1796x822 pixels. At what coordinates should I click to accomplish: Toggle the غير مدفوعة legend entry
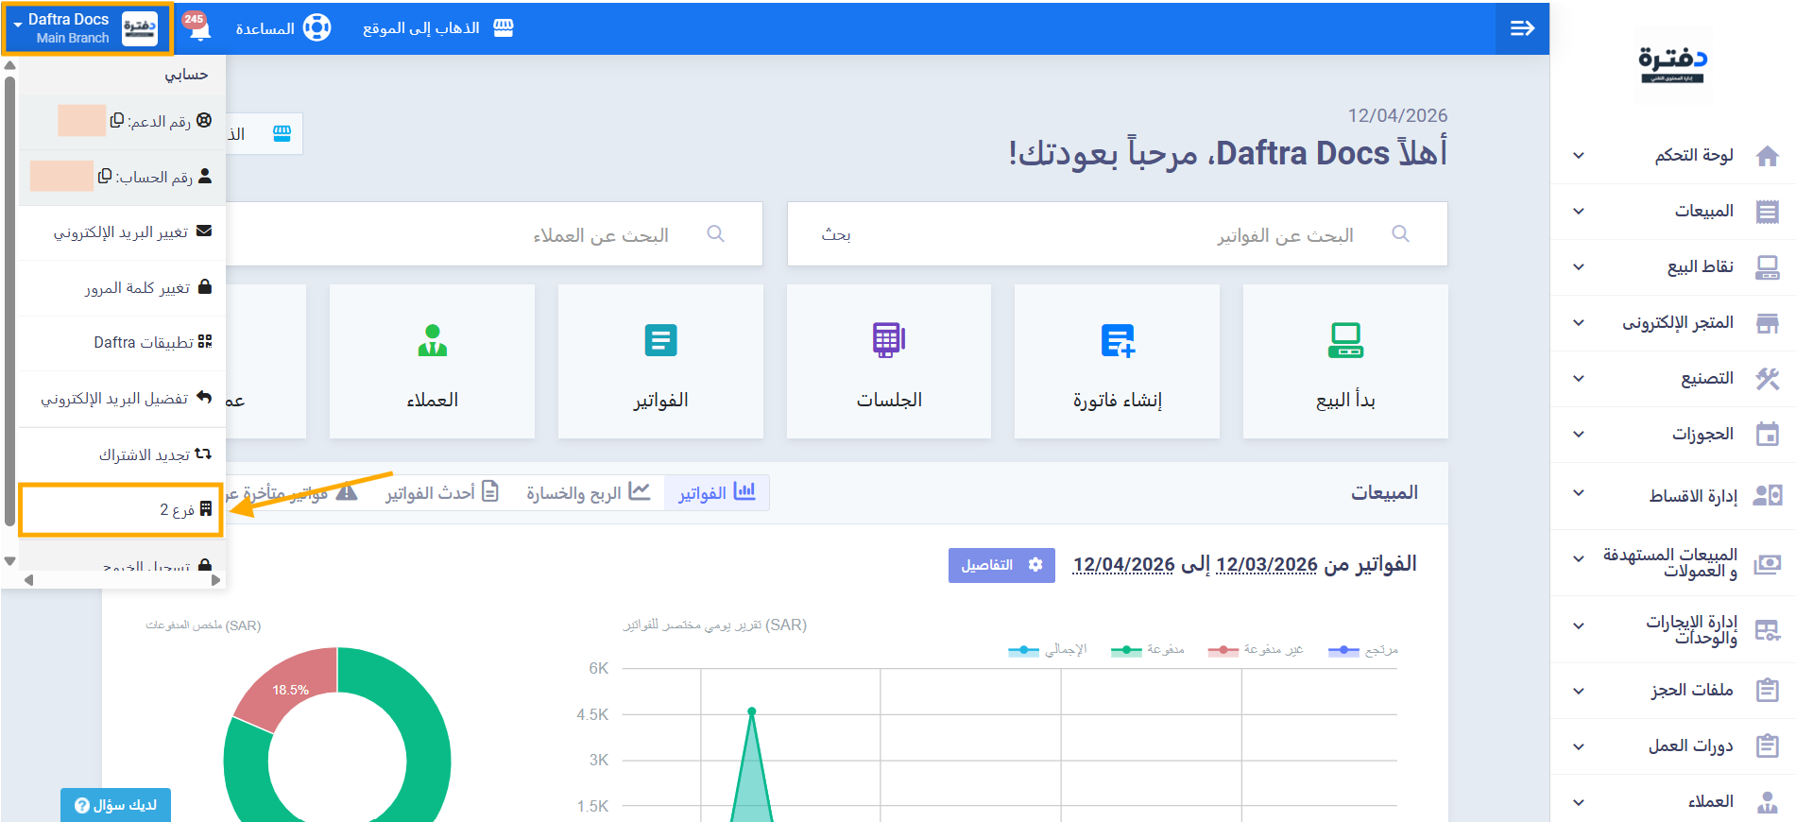pyautogui.click(x=1256, y=650)
